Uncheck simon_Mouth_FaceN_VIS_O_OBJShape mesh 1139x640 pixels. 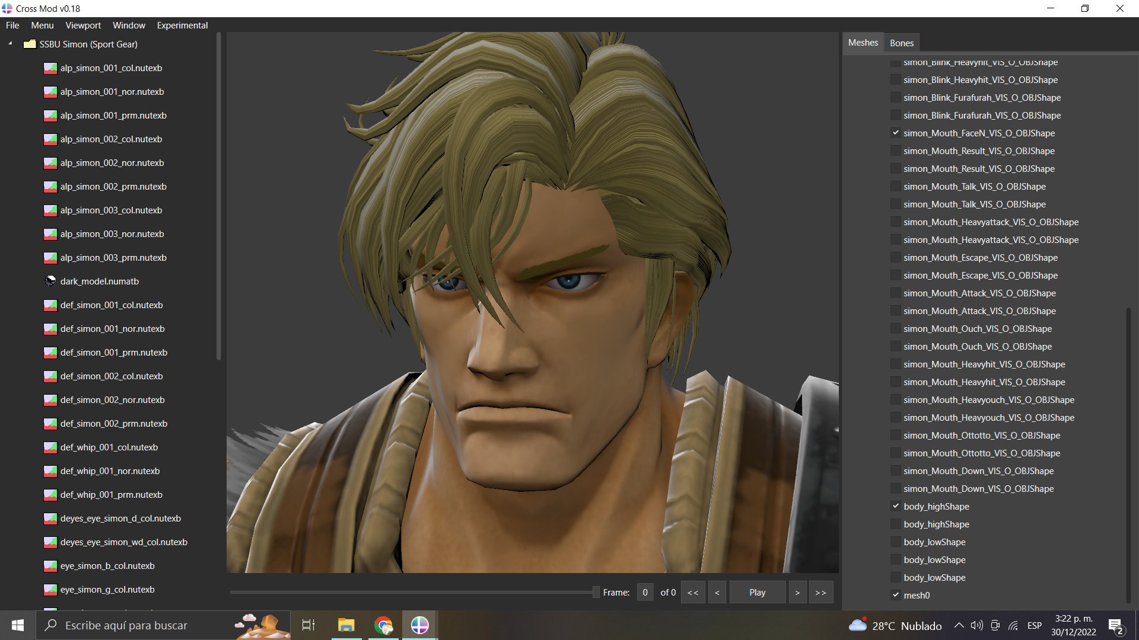coord(896,133)
